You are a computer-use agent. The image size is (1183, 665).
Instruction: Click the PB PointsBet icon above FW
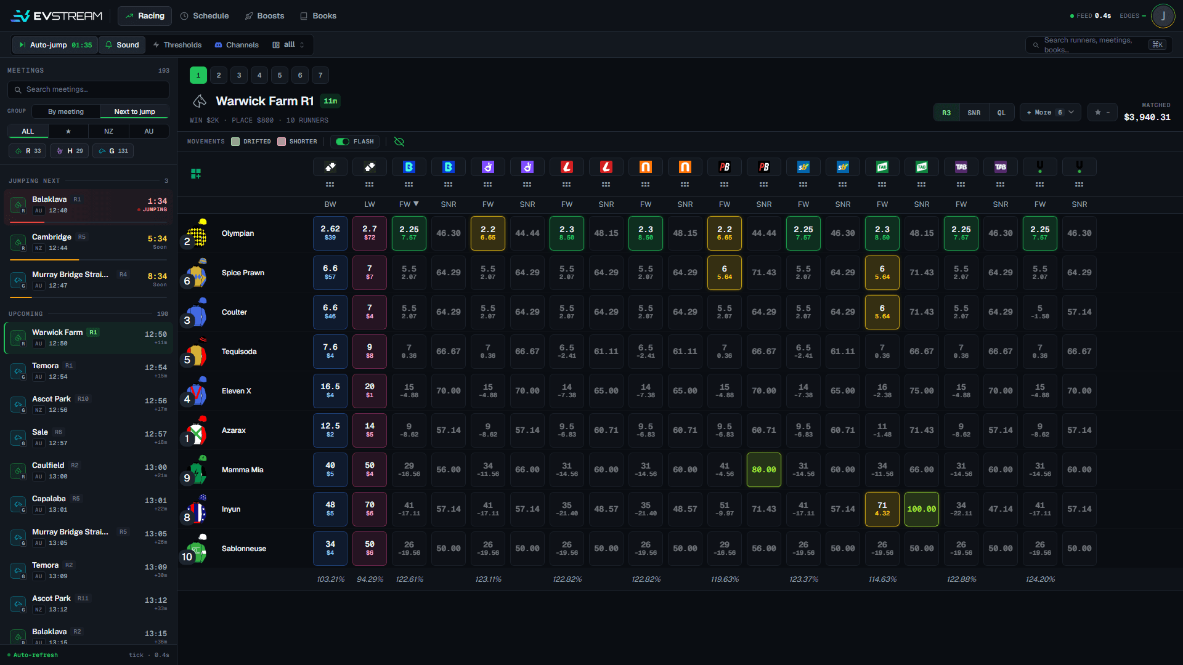725,167
